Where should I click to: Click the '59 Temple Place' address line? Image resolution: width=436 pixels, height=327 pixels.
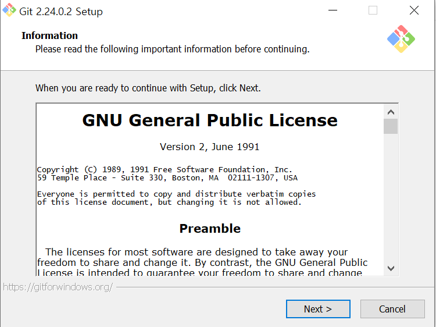pos(167,178)
